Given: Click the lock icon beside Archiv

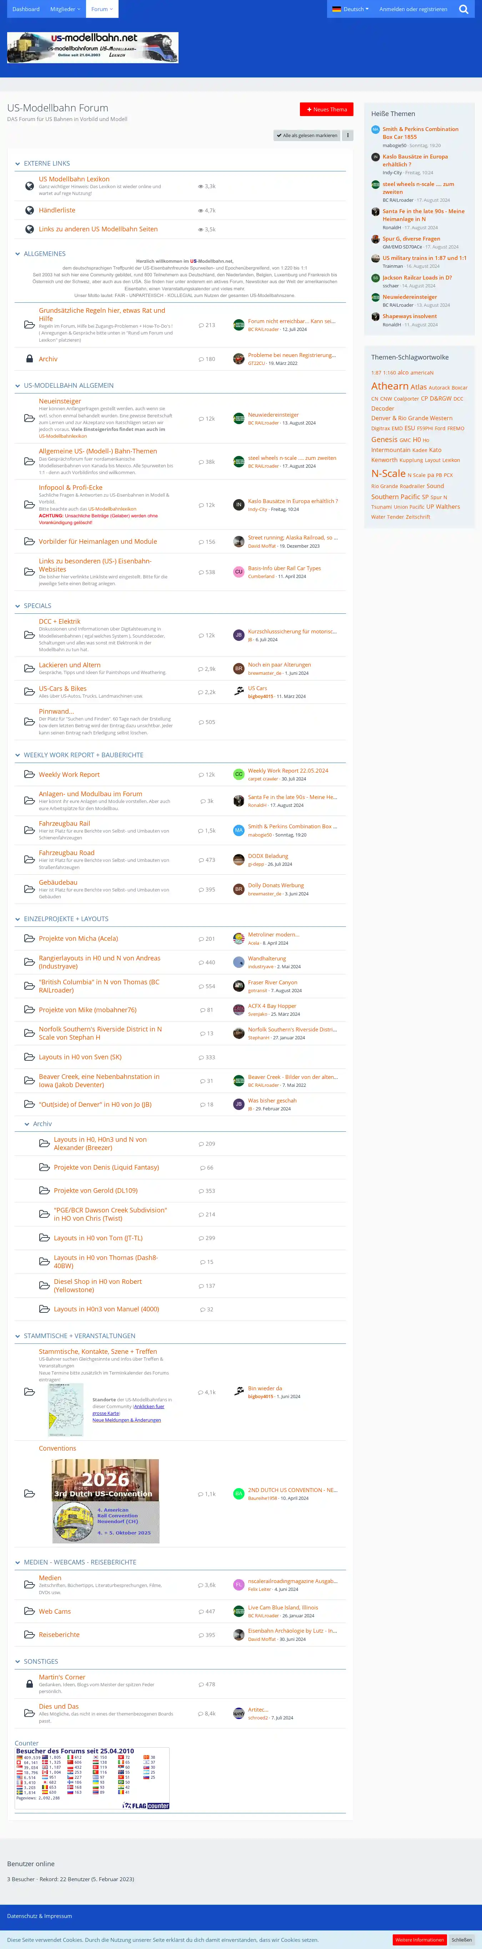Looking at the screenshot, I should (x=30, y=358).
